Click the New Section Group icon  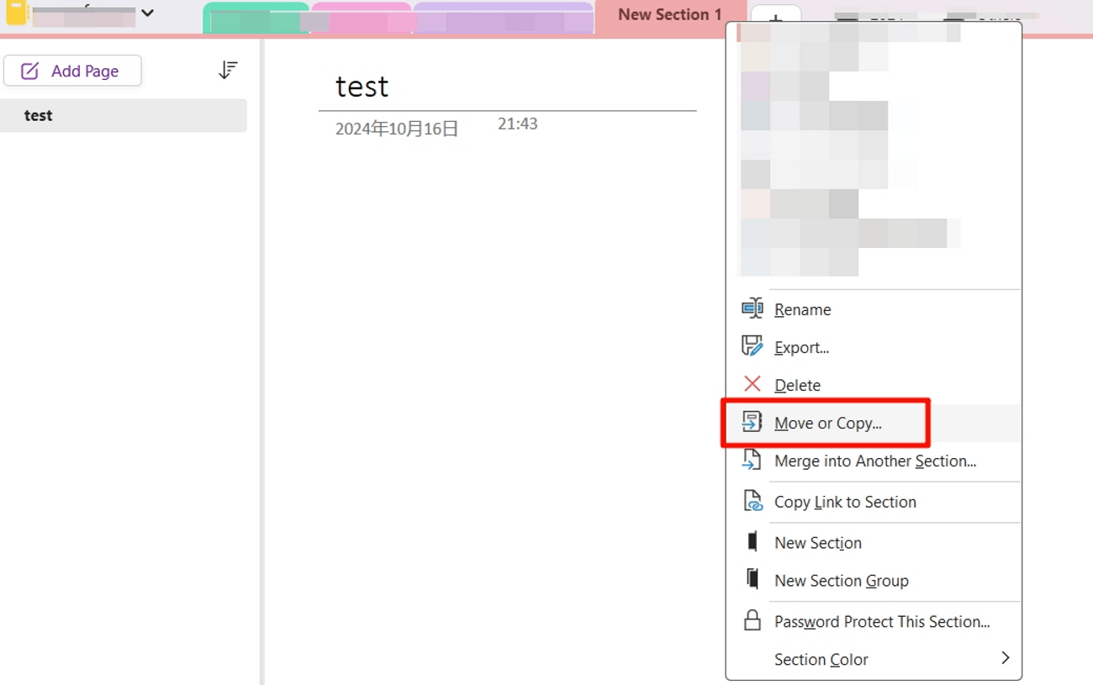pyautogui.click(x=752, y=578)
